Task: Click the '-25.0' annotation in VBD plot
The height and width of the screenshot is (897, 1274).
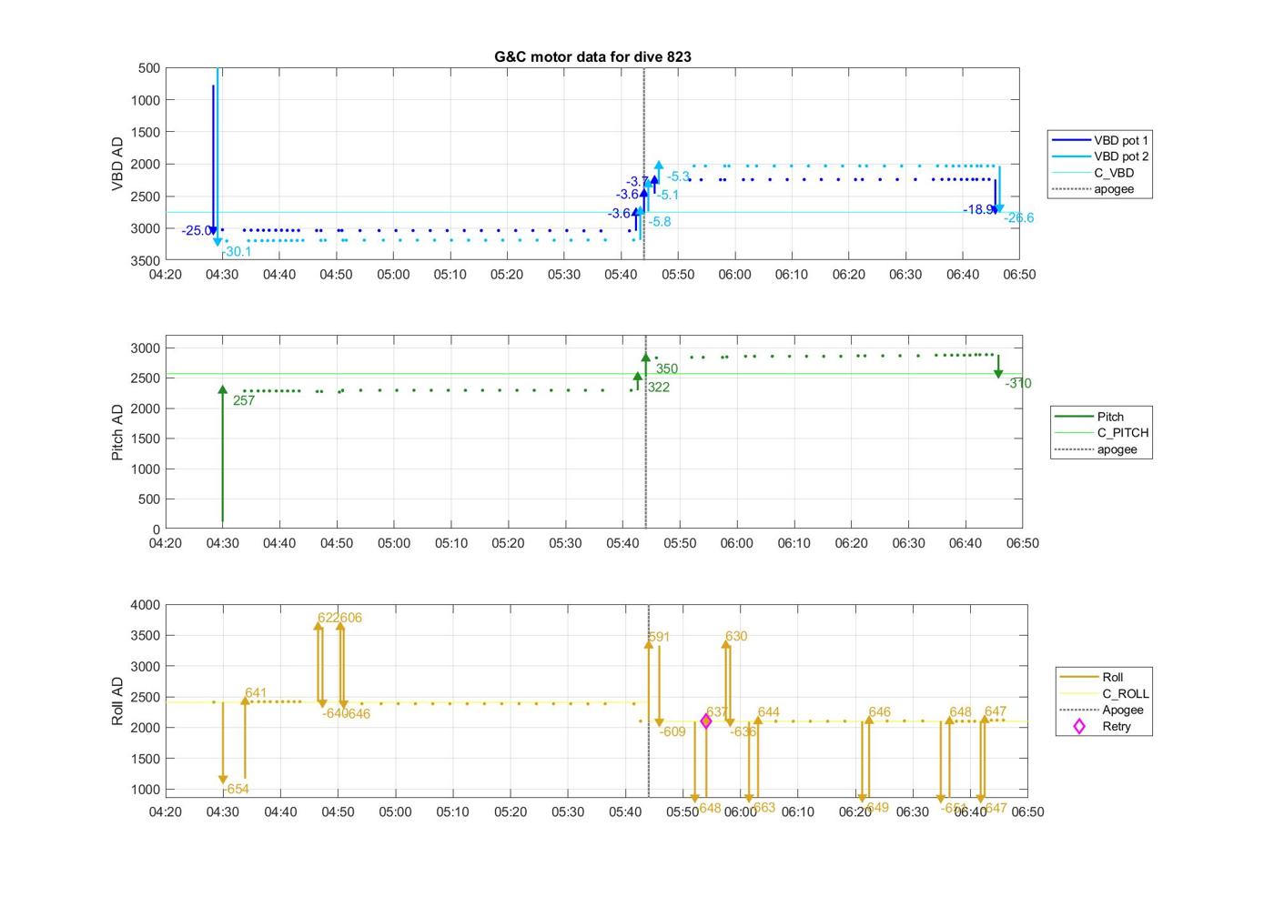Action: tap(196, 231)
